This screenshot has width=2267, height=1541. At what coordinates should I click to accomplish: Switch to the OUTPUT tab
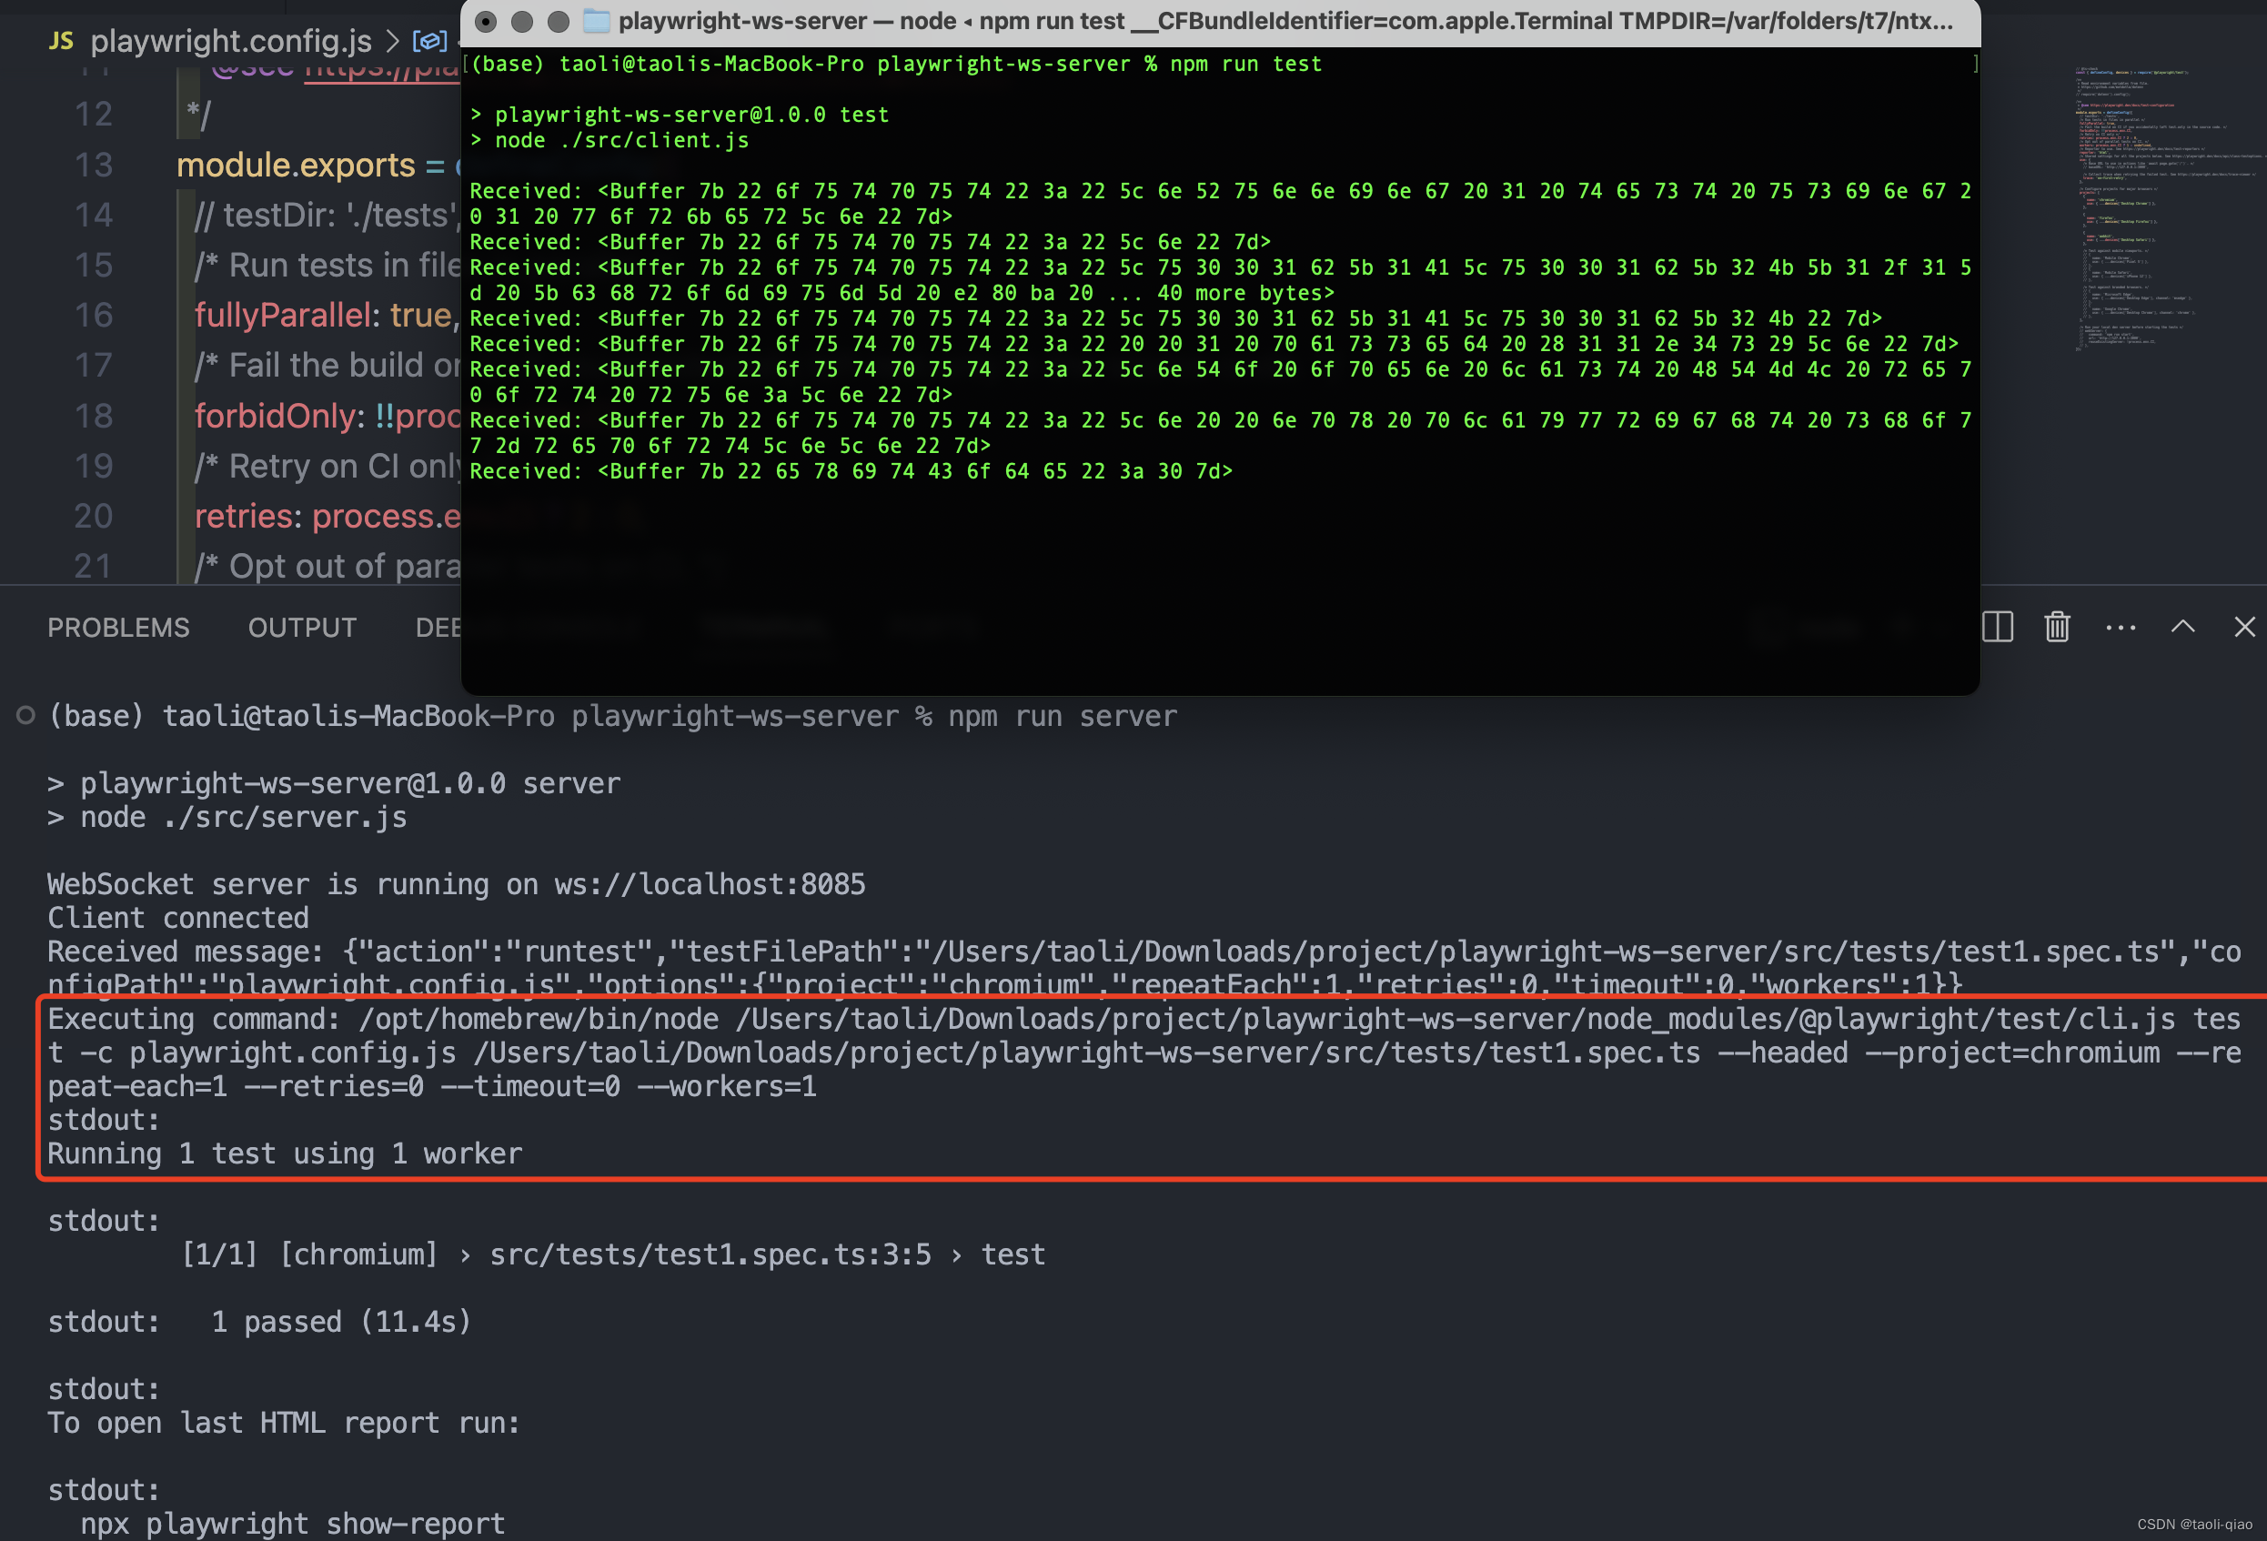click(x=301, y=627)
